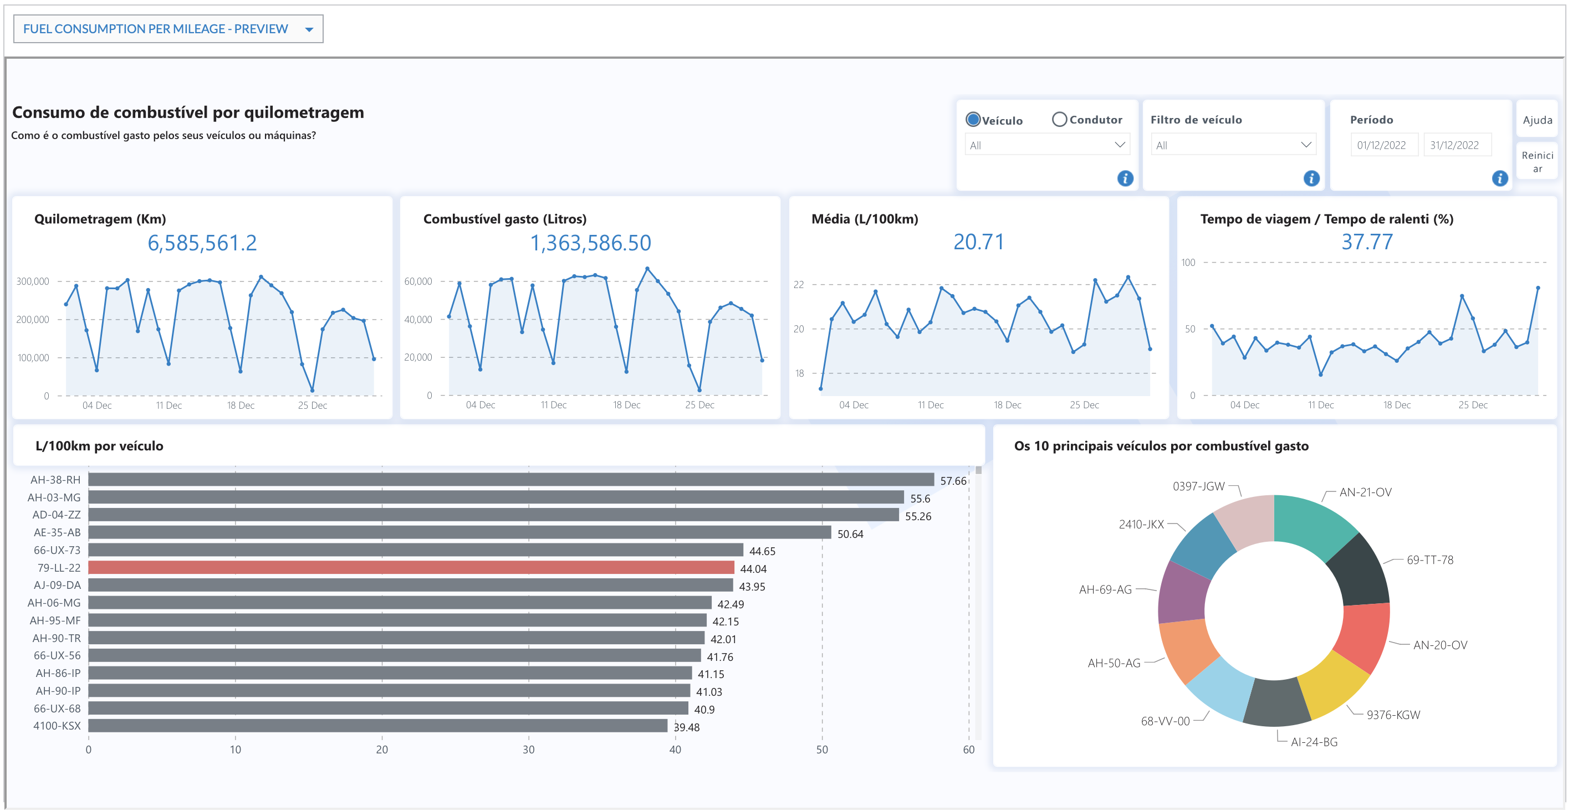Select the Os 10 principais veículos chart panel
This screenshot has width=1573, height=811.
pos(1161,446)
